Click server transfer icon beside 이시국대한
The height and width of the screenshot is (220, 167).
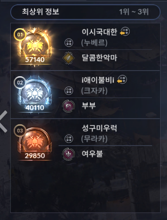125,31
